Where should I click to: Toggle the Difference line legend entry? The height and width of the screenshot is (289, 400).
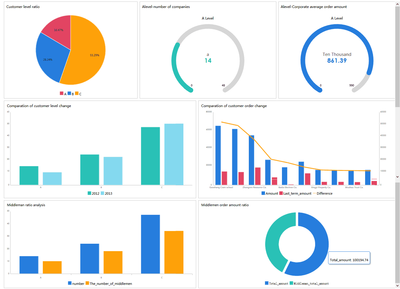(323, 193)
